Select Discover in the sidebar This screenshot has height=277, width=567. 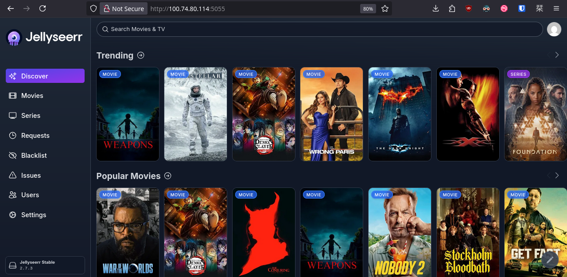click(x=45, y=76)
